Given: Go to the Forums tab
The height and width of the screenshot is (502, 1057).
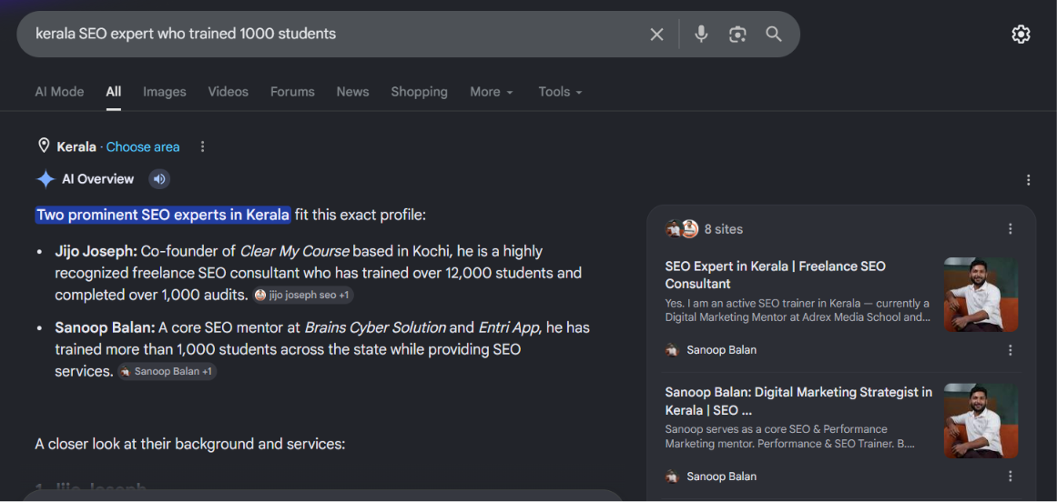Looking at the screenshot, I should click(x=292, y=92).
